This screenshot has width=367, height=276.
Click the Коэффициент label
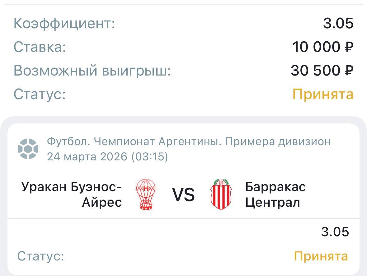coord(64,24)
